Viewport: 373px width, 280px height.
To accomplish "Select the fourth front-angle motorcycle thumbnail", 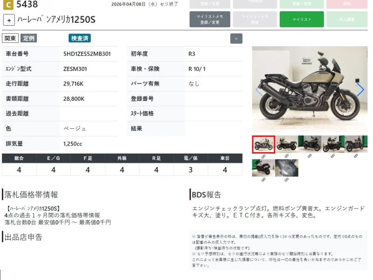I will click(333, 144).
